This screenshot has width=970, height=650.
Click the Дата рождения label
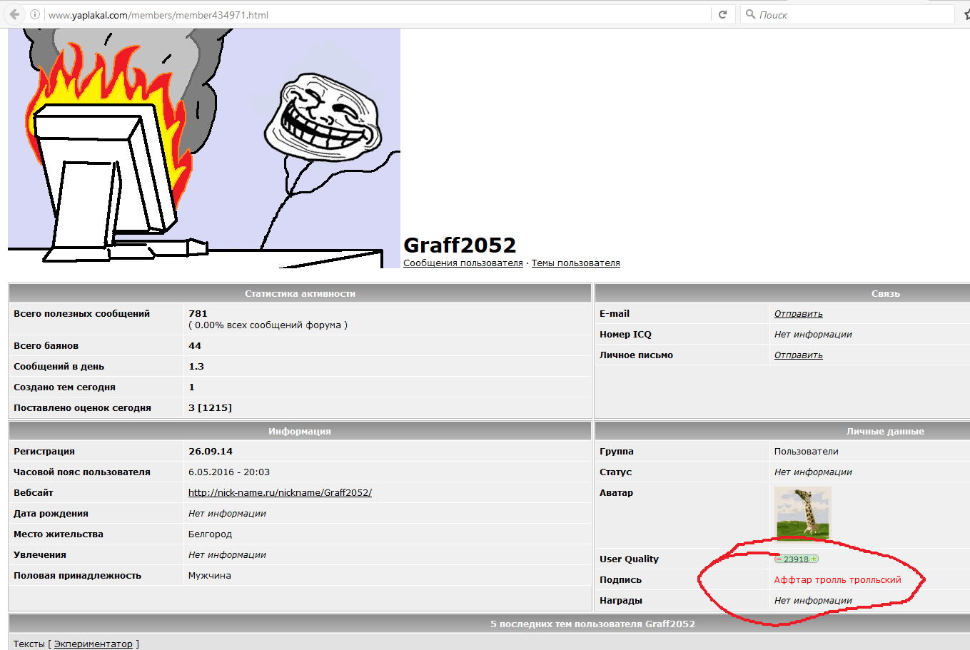click(x=51, y=514)
